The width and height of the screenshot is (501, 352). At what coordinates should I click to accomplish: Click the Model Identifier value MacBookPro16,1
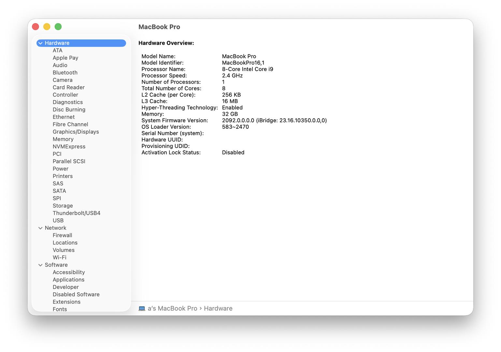pos(243,63)
